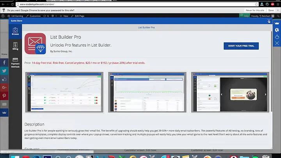Click the browser address bar
Viewport: 281px width, 158px height.
tap(136, 4)
